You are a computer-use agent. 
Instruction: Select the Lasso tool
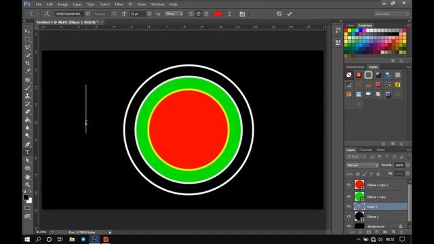pyautogui.click(x=27, y=47)
